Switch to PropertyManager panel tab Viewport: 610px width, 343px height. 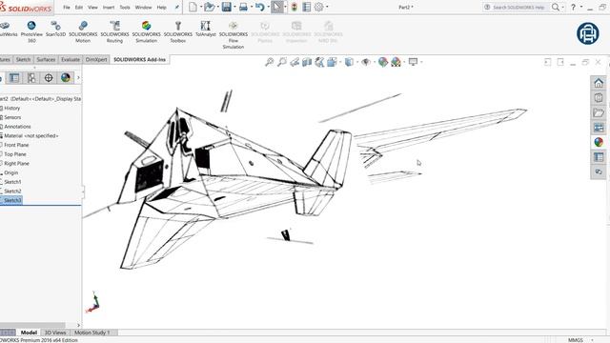(14, 78)
